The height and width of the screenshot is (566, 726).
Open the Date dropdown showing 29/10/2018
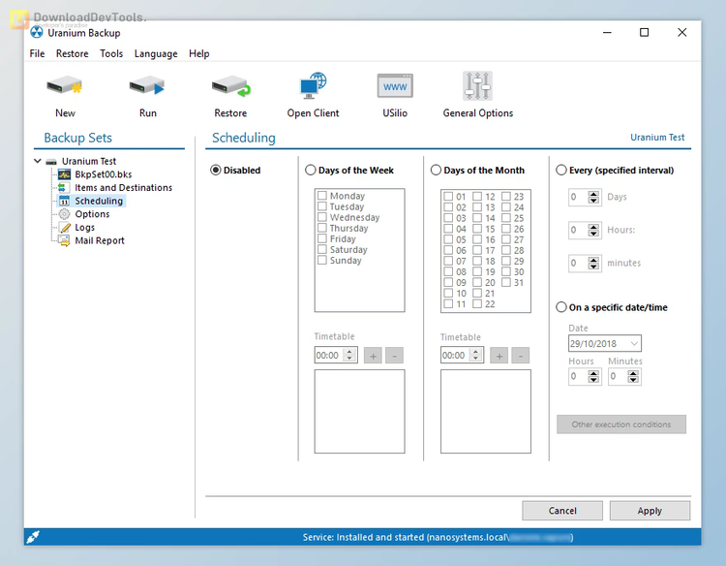tap(634, 343)
